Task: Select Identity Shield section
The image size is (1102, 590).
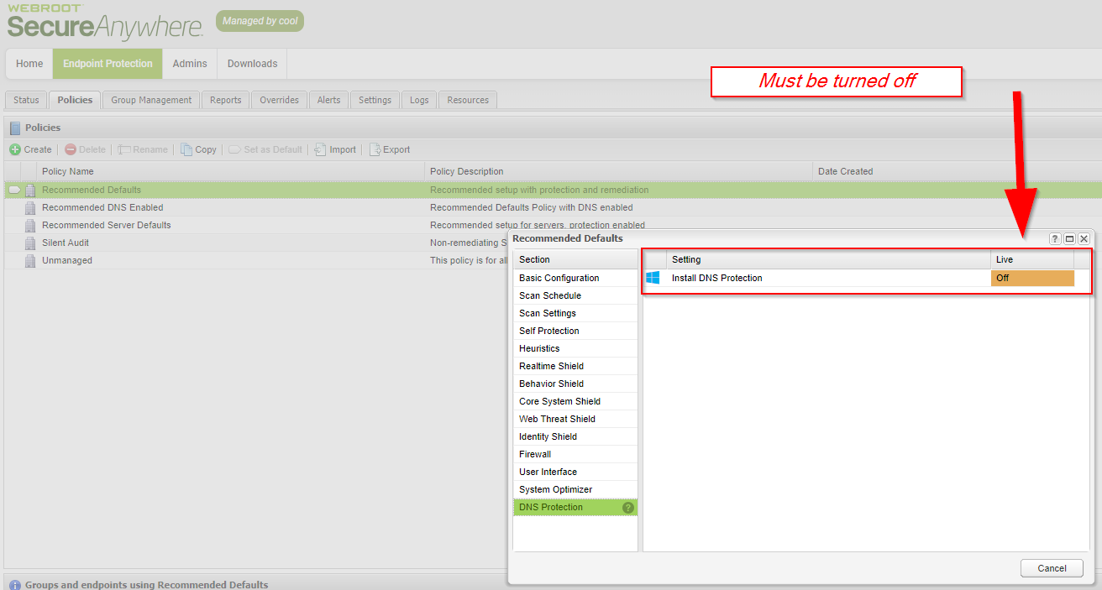Action: [575, 436]
